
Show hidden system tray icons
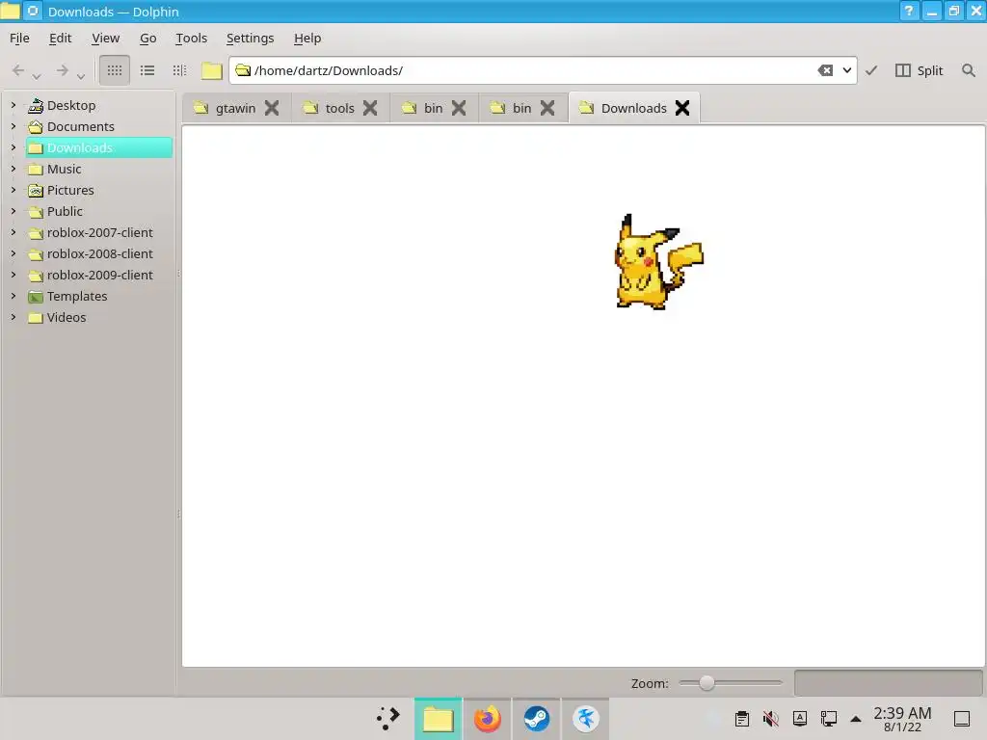[x=856, y=719]
